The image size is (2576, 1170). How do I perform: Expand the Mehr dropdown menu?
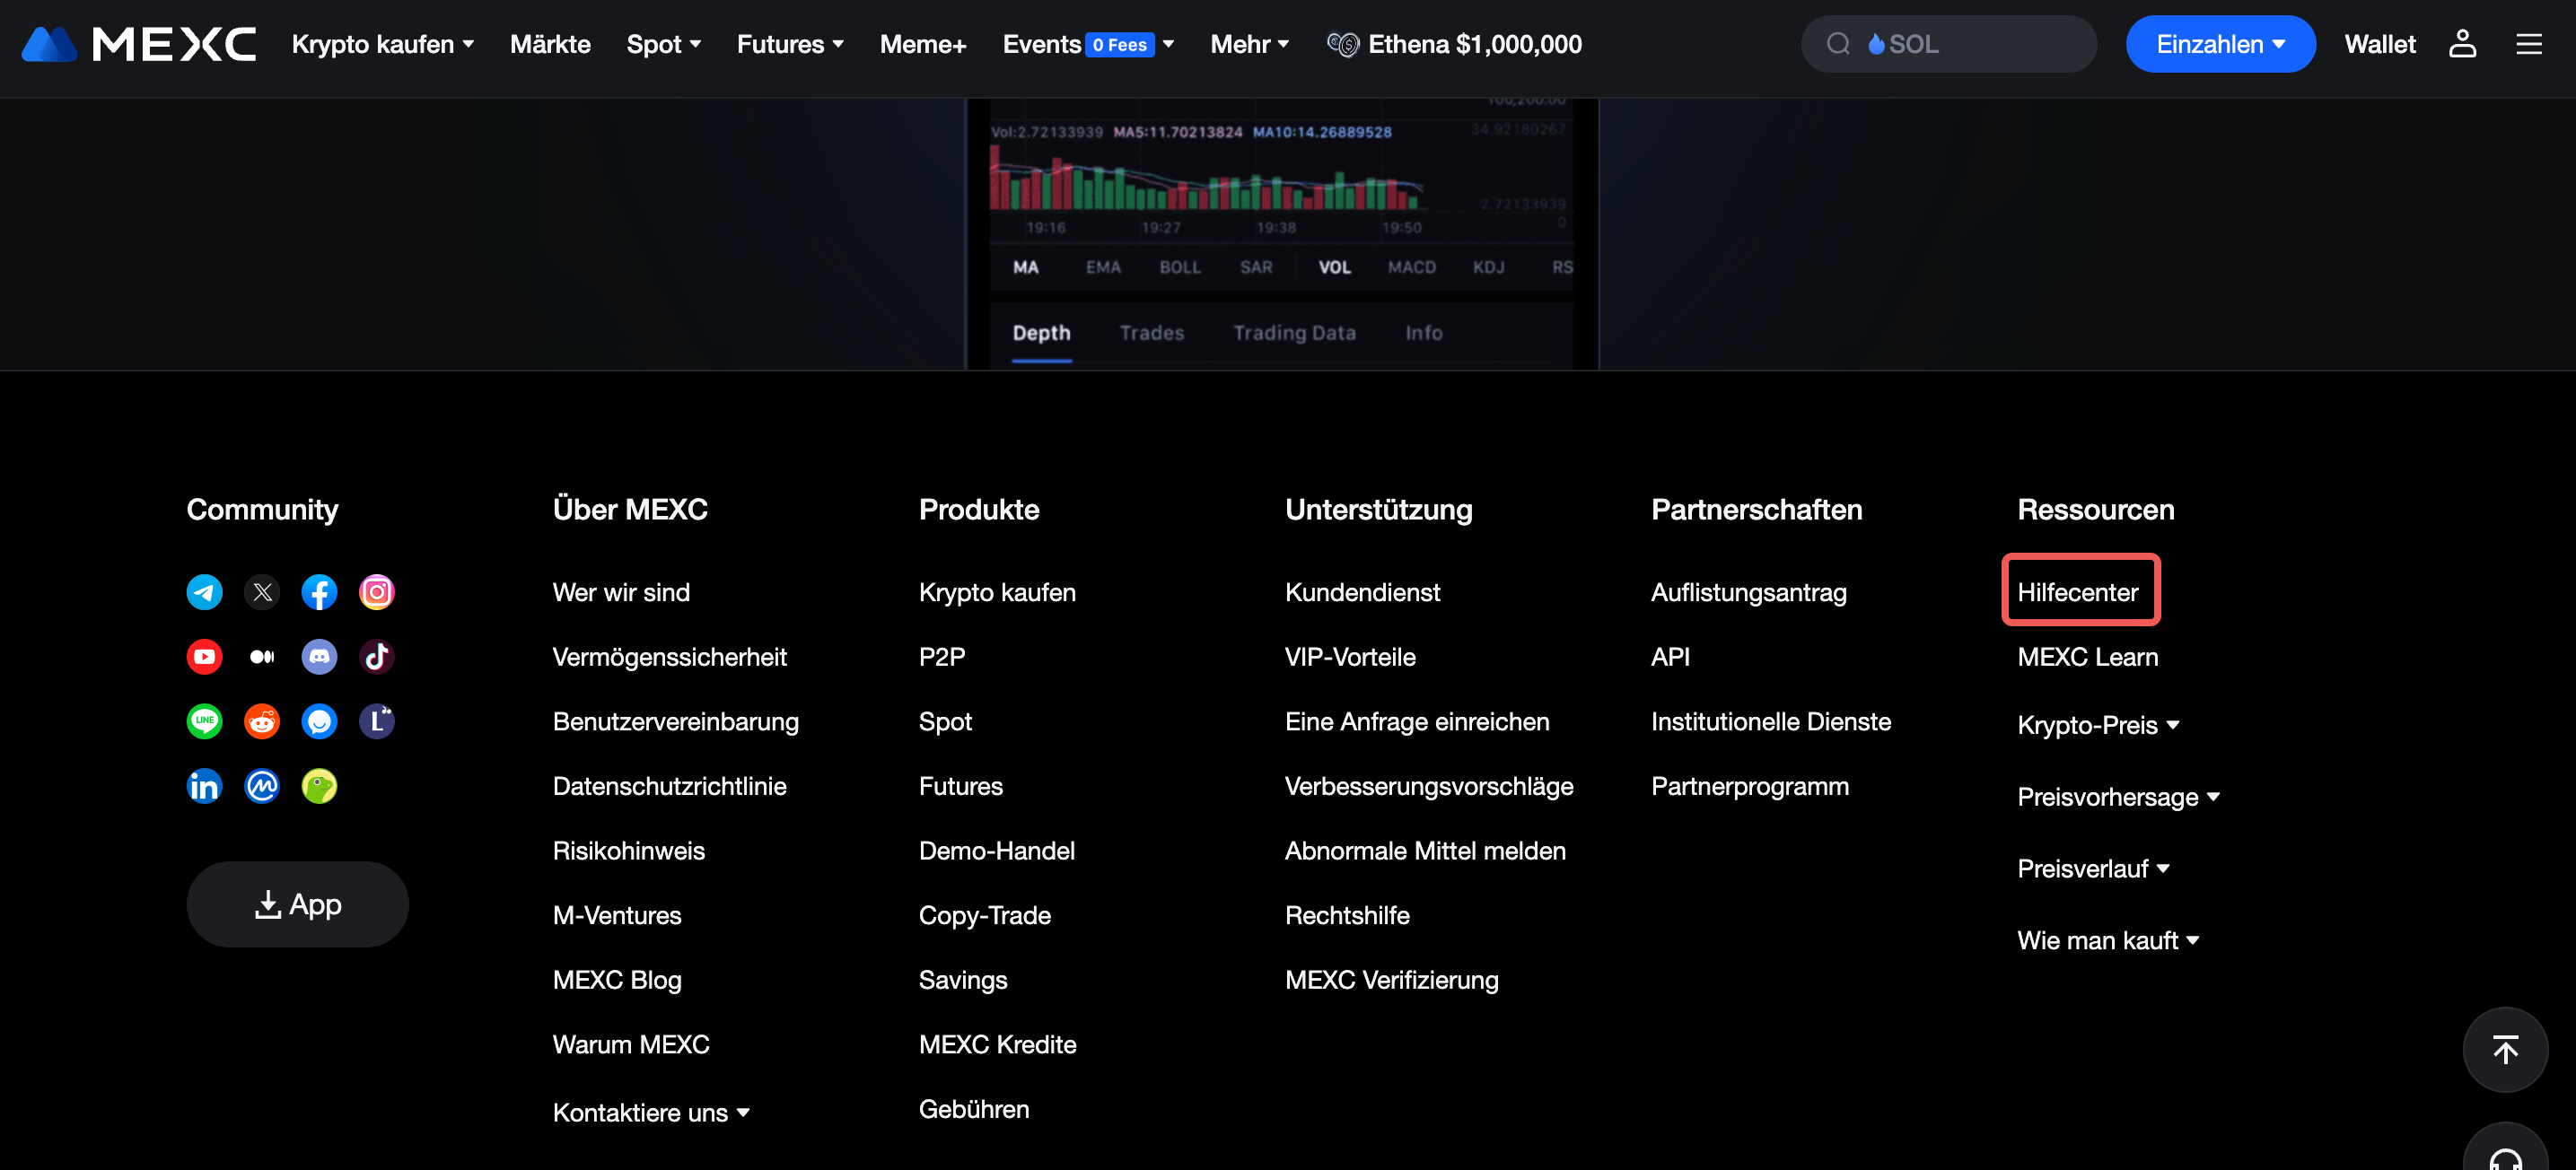[1250, 44]
